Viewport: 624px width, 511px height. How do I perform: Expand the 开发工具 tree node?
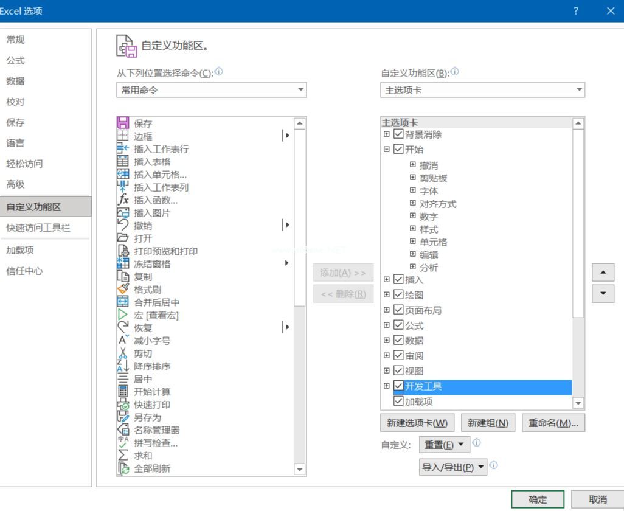click(x=386, y=386)
